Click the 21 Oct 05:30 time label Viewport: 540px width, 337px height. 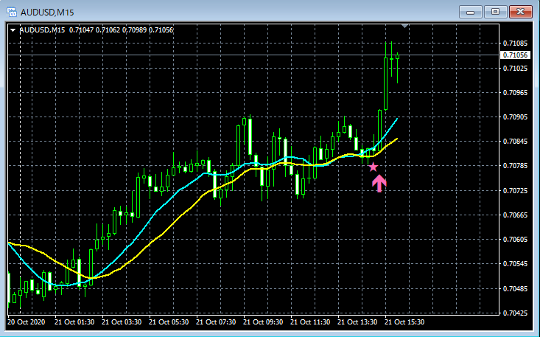coord(169,322)
